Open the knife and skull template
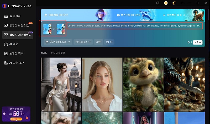The width and height of the screenshot is (210, 124). point(185,84)
